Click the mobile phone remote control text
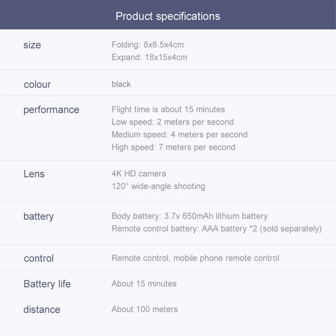336x336 pixels. coord(226,258)
